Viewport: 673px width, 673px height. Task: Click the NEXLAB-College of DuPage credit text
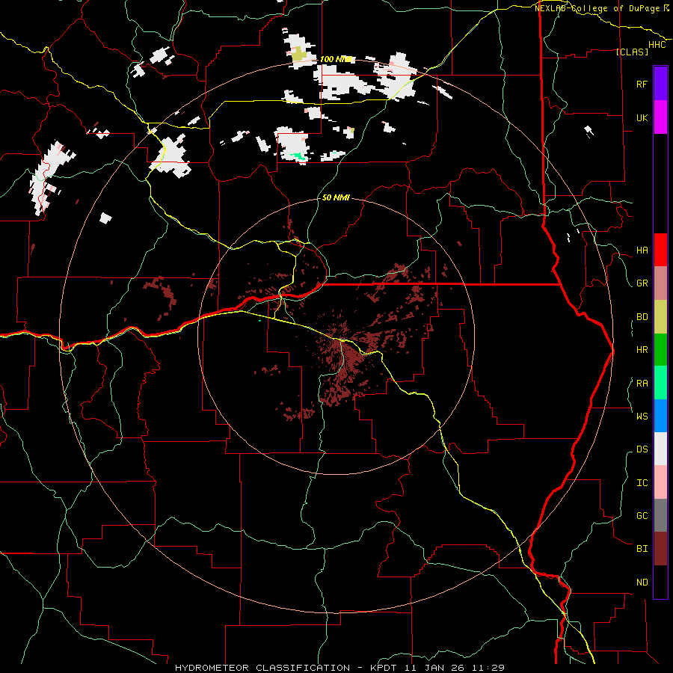click(x=597, y=8)
